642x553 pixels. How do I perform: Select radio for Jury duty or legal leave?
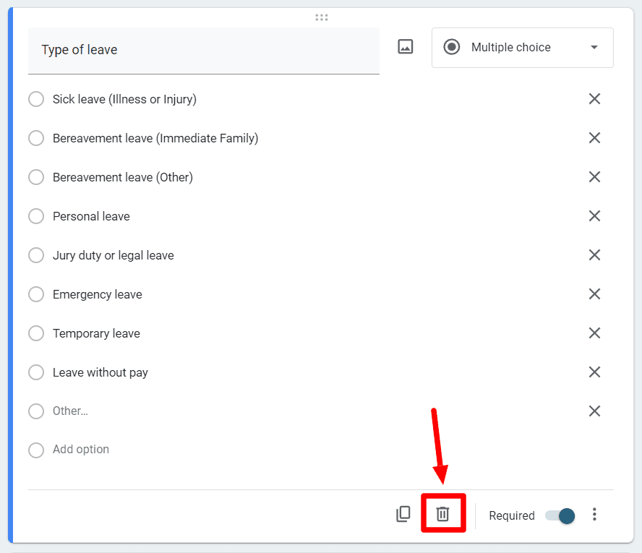point(36,255)
